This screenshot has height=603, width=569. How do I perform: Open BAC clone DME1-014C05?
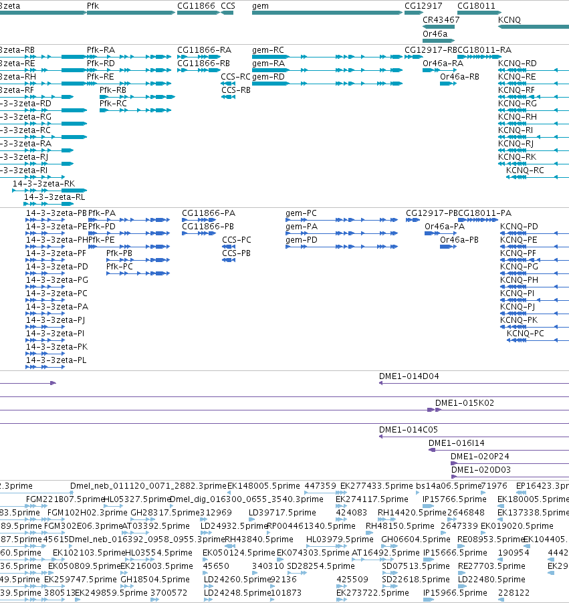[x=408, y=430]
